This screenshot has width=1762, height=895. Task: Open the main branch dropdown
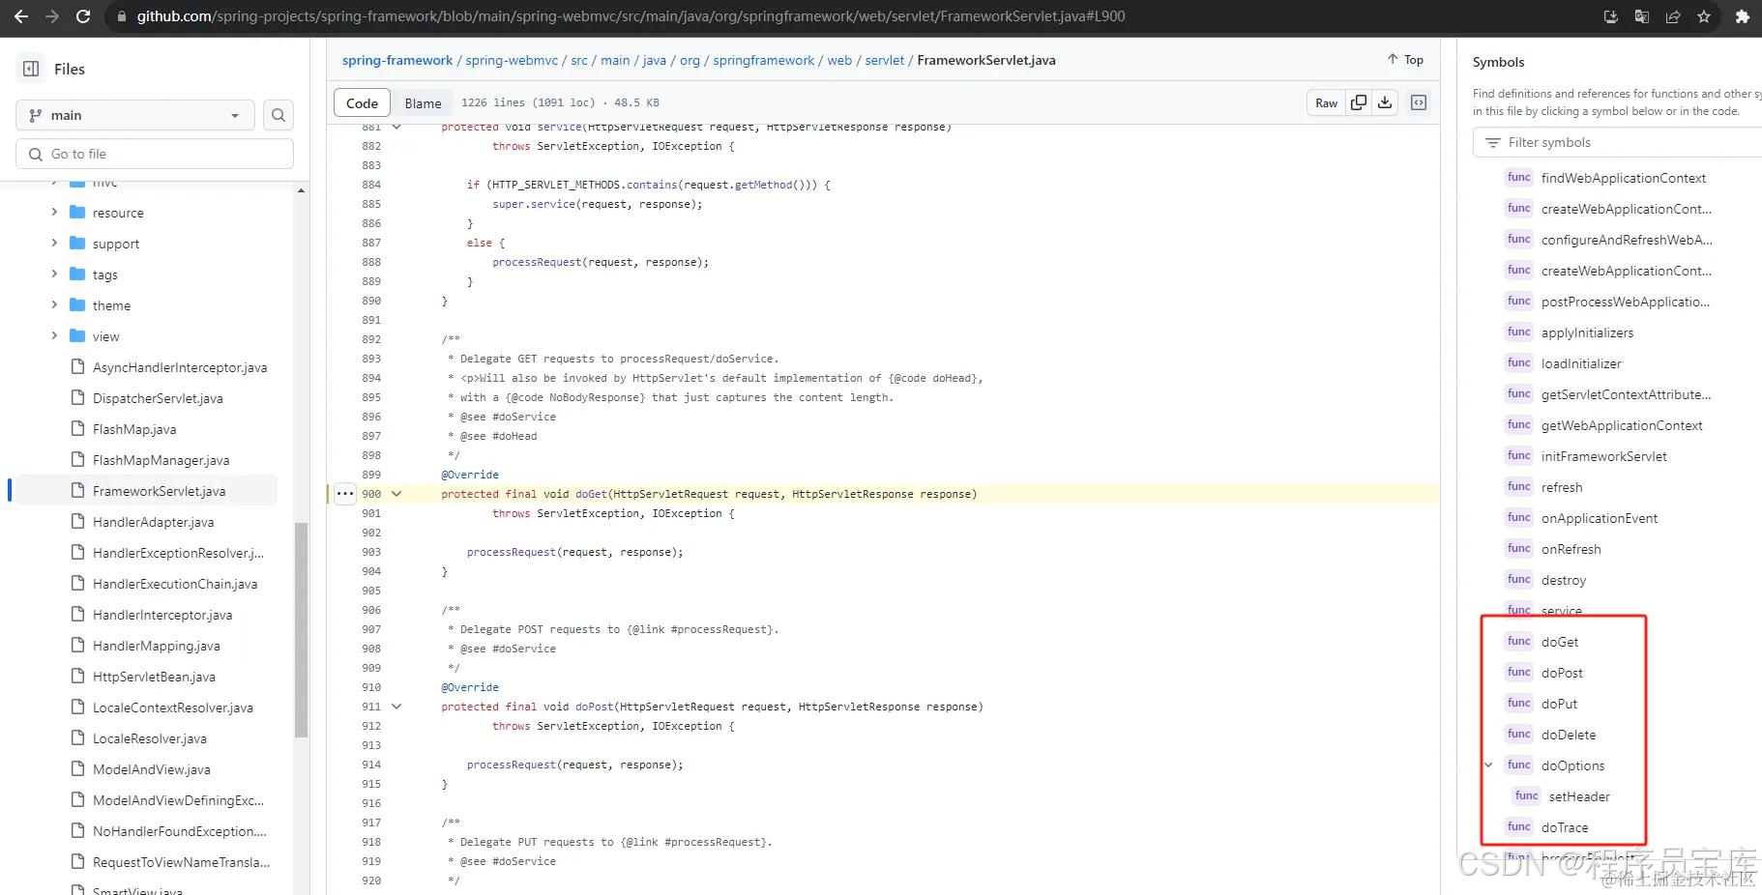point(134,115)
